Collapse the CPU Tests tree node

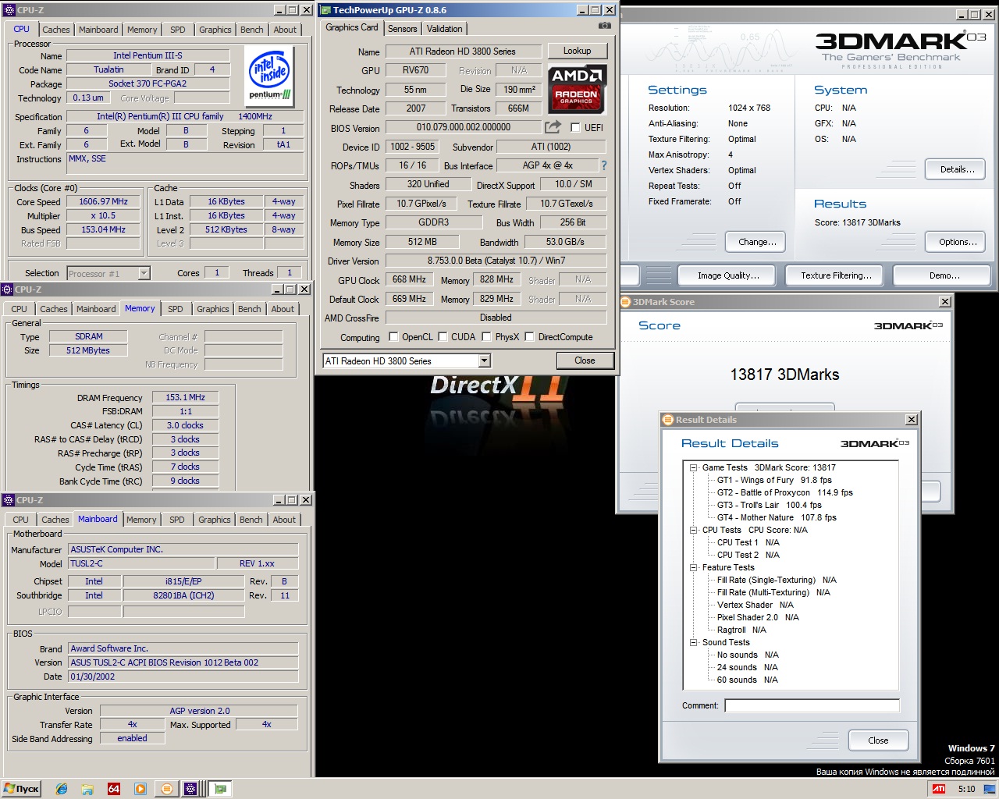(x=693, y=531)
